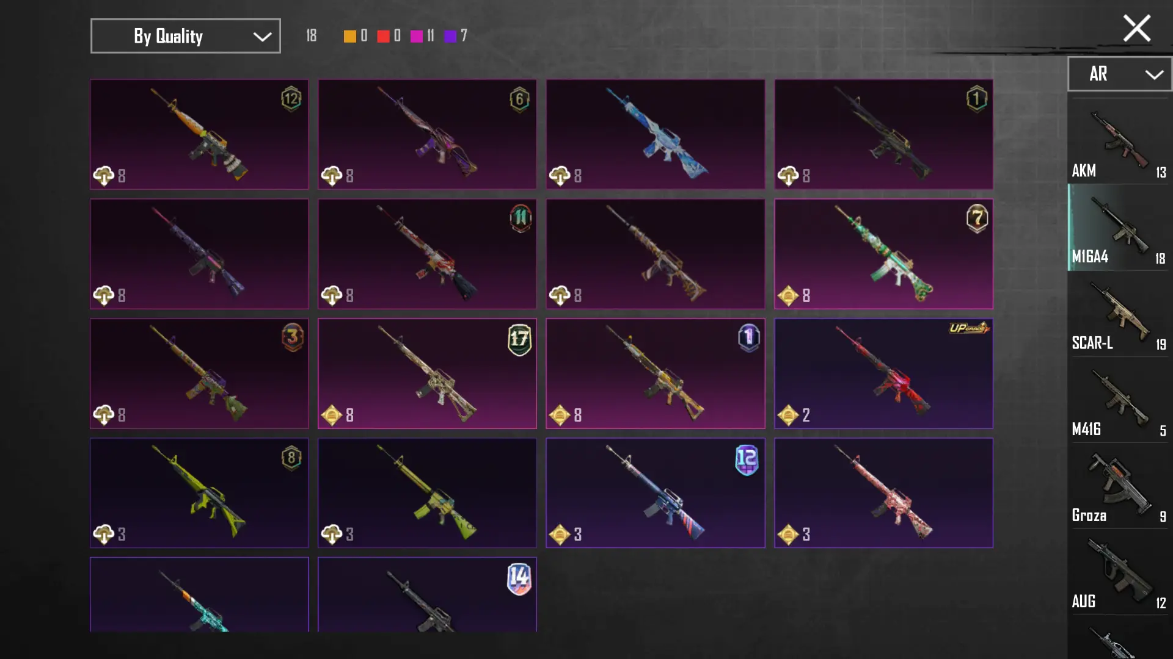The width and height of the screenshot is (1173, 659).
Task: Select the orange skin with badge 12
Action: [199, 134]
